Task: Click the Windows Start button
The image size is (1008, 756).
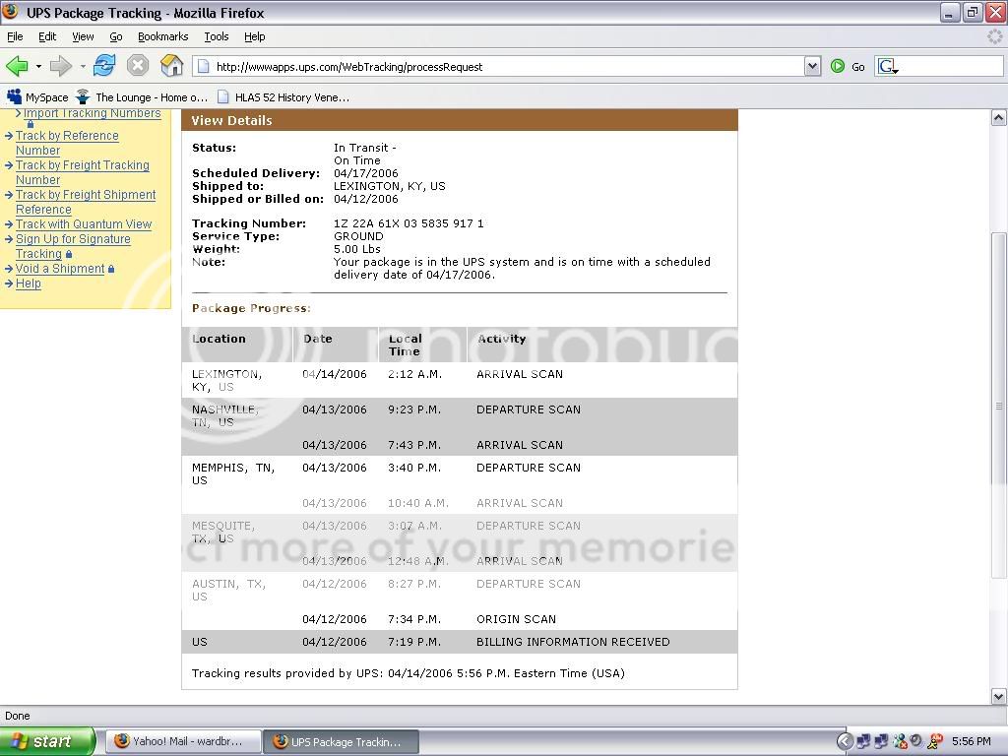Action: (47, 741)
